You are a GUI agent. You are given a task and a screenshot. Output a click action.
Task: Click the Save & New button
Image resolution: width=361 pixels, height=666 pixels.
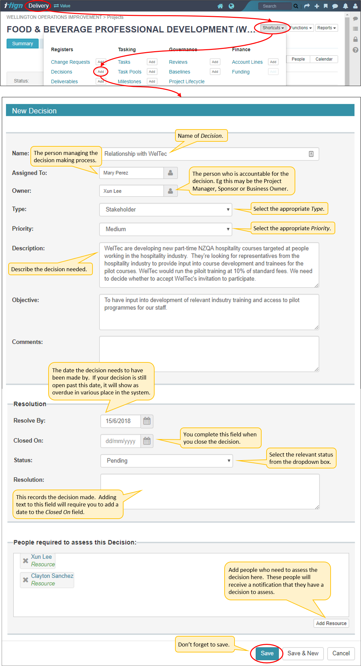303,653
